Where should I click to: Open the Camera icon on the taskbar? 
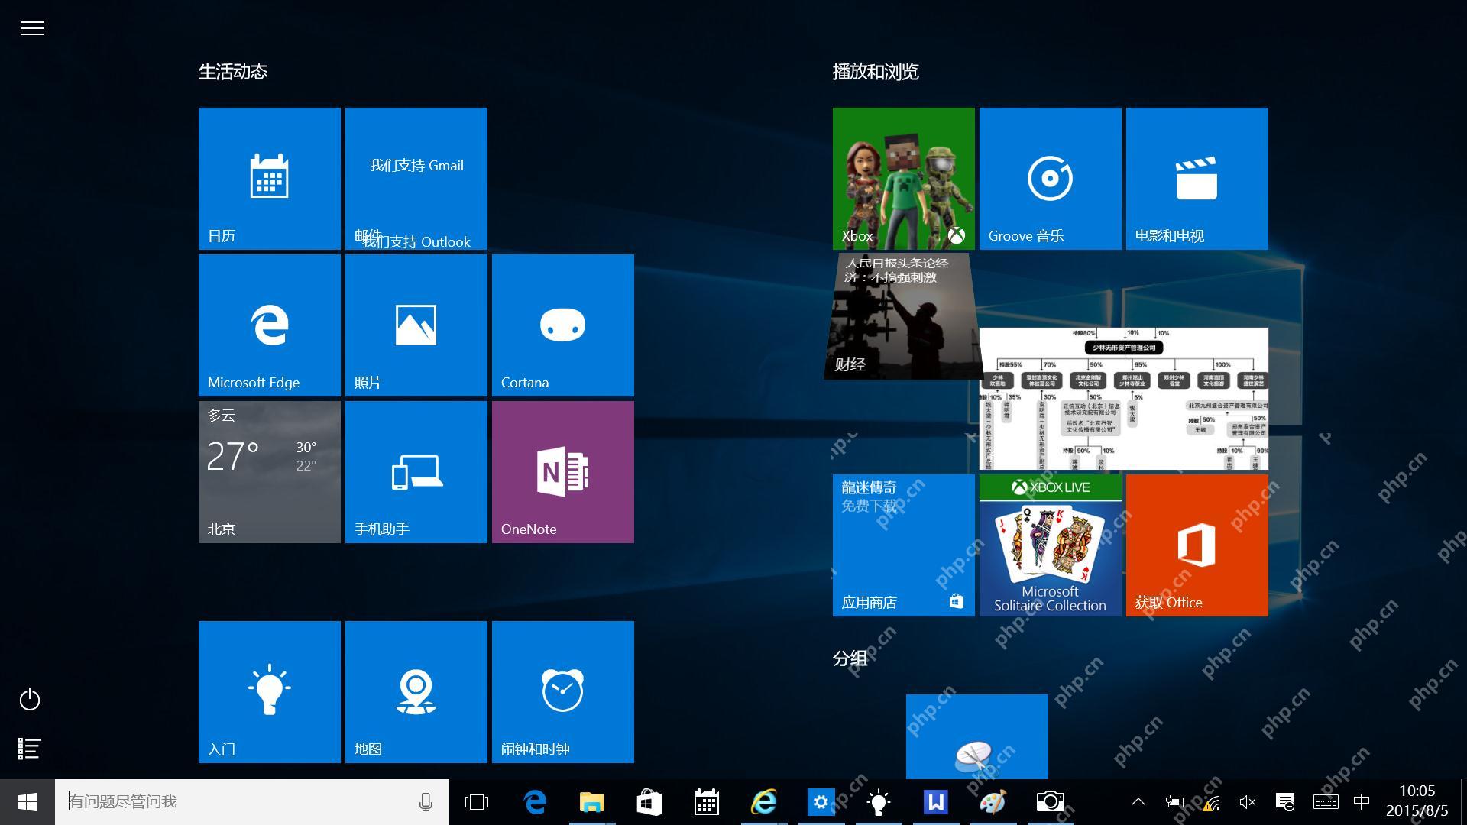coord(1051,802)
